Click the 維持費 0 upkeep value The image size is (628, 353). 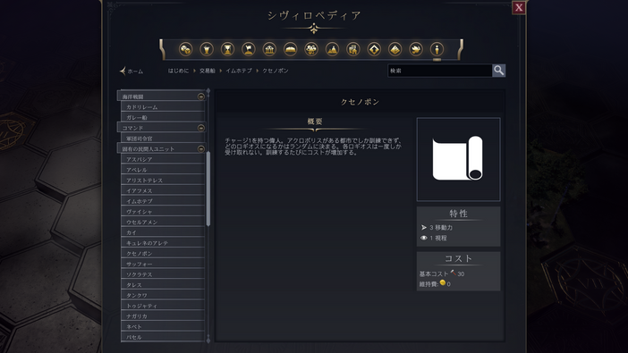point(435,284)
